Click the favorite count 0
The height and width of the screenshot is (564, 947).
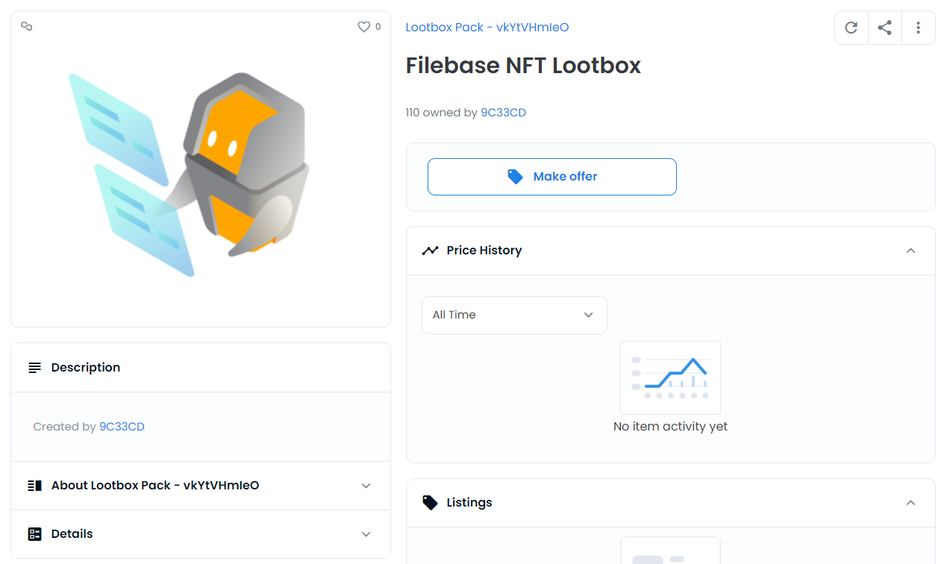378,27
